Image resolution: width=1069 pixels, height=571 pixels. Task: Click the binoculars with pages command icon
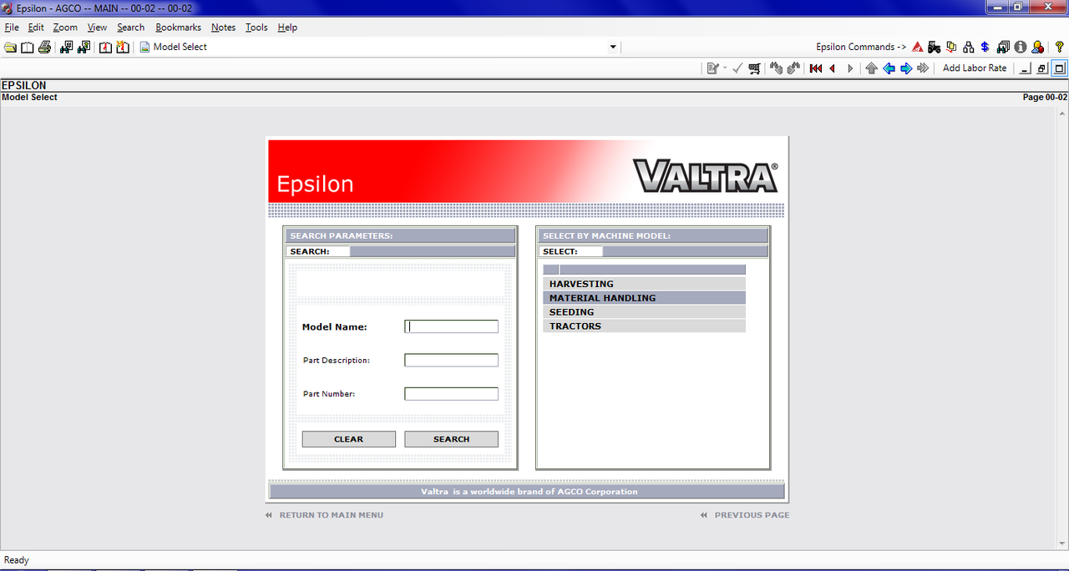1003,47
